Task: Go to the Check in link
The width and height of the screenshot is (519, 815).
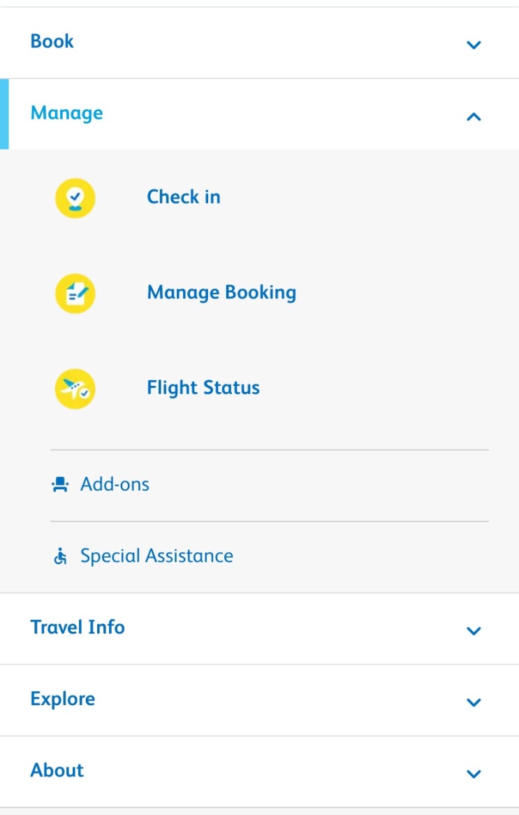Action: 184,197
